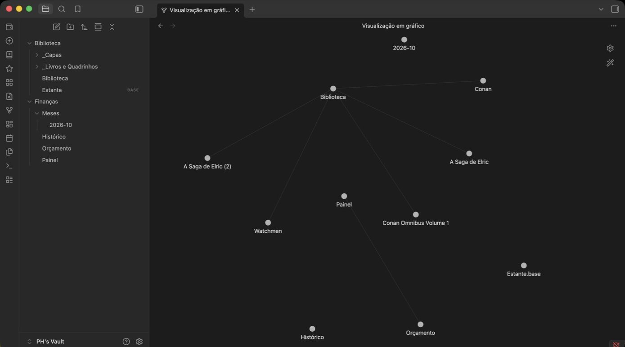Screen dimensions: 625x347
Task: Select the Watchmen node in graph
Action: 268,222
